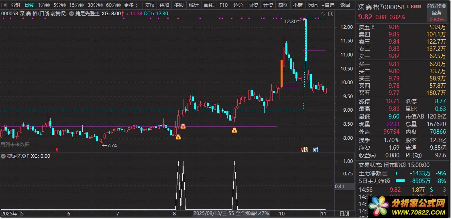The height and width of the screenshot is (219, 452).
Task: Click the 返回 back button
Action: 345,5
